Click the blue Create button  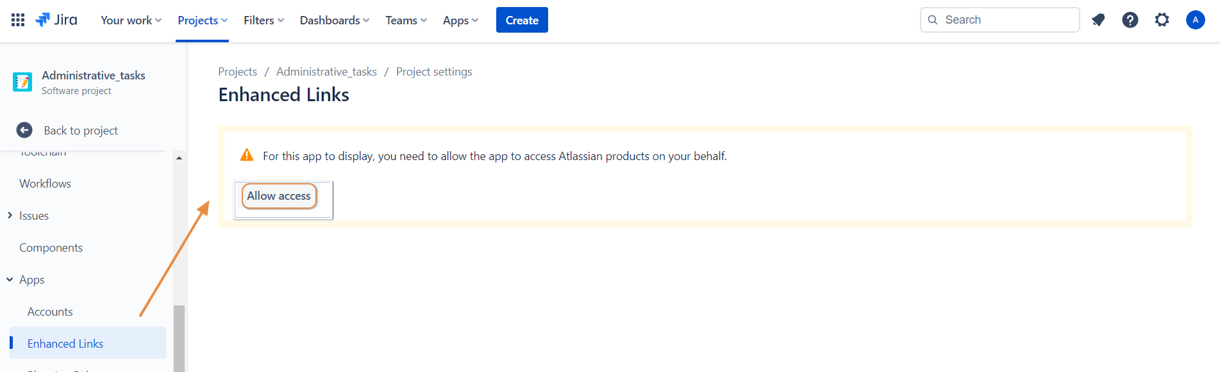click(521, 20)
